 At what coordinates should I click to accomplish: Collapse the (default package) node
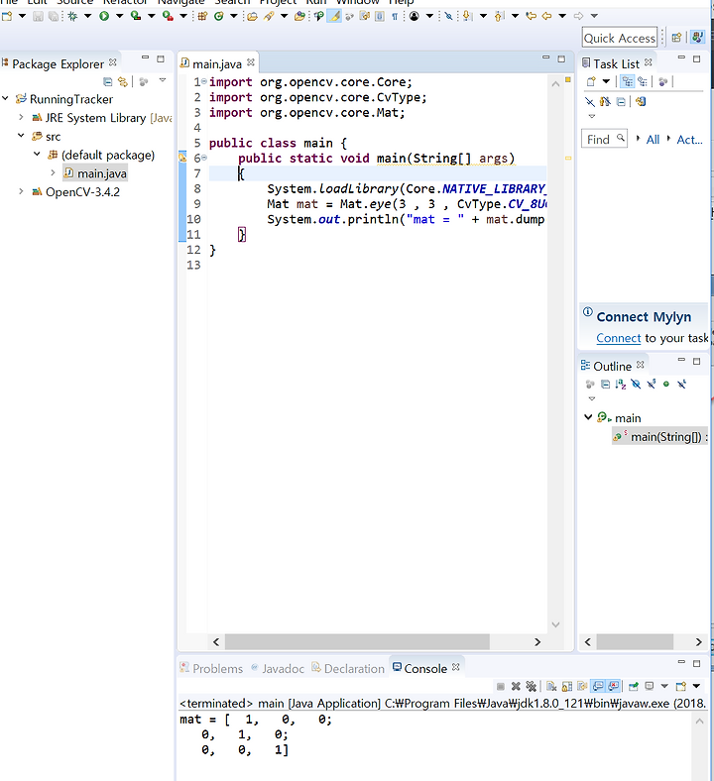[37, 155]
